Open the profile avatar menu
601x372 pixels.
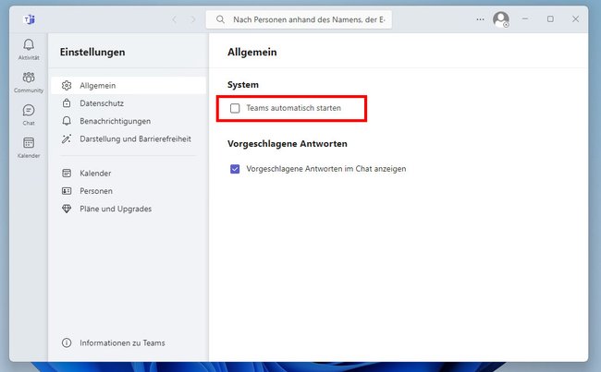pos(501,19)
